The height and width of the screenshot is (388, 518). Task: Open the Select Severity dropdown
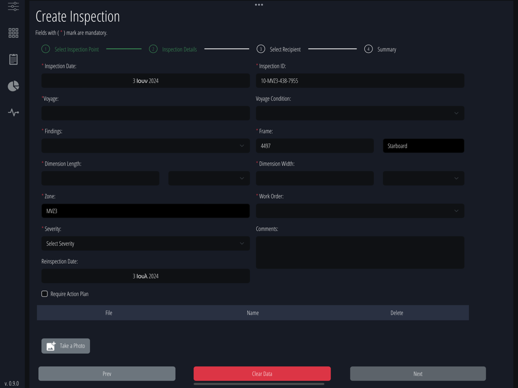pyautogui.click(x=146, y=244)
